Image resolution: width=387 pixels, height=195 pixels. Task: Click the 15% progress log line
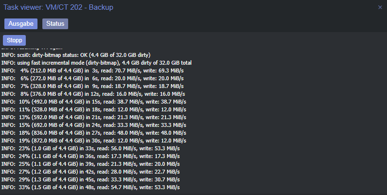click(x=94, y=125)
